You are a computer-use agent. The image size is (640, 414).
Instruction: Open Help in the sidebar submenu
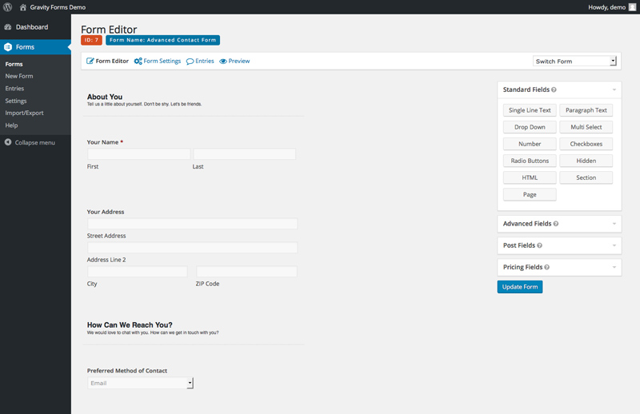click(x=11, y=125)
